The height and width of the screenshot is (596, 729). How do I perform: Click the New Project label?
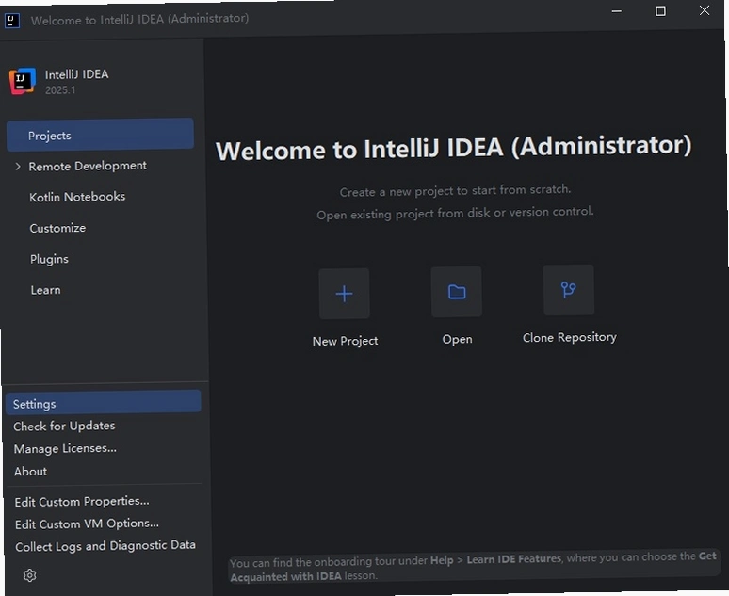pyautogui.click(x=345, y=341)
